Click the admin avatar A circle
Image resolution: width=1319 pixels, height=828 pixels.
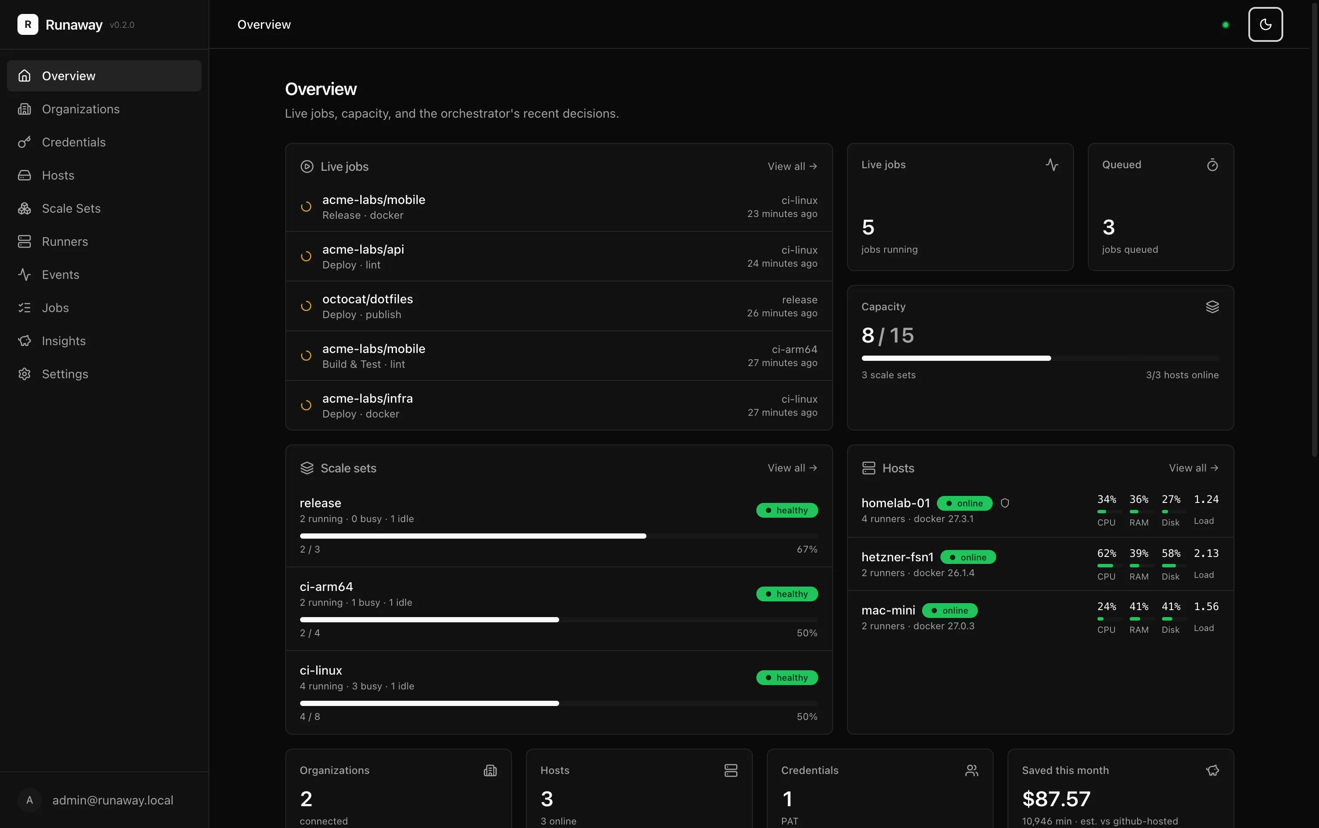pos(30,800)
